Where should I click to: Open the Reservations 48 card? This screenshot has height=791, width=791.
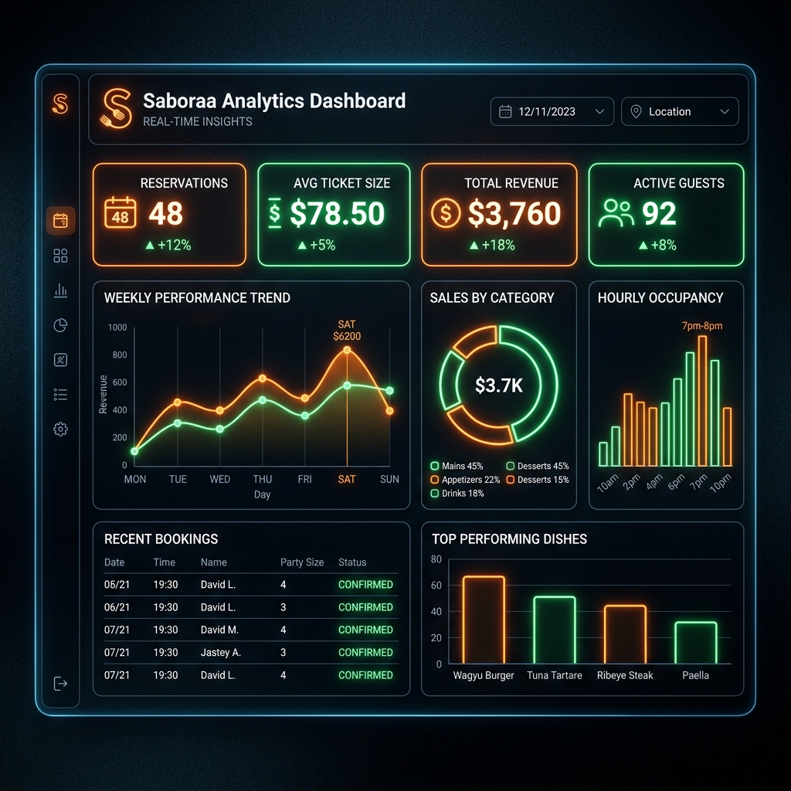coord(169,215)
